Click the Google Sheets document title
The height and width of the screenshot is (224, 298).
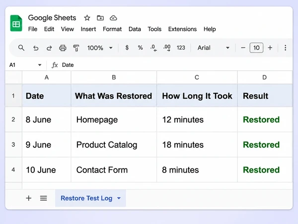pos(52,18)
